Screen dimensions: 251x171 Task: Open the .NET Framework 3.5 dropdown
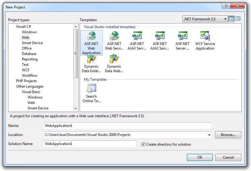(x=205, y=19)
